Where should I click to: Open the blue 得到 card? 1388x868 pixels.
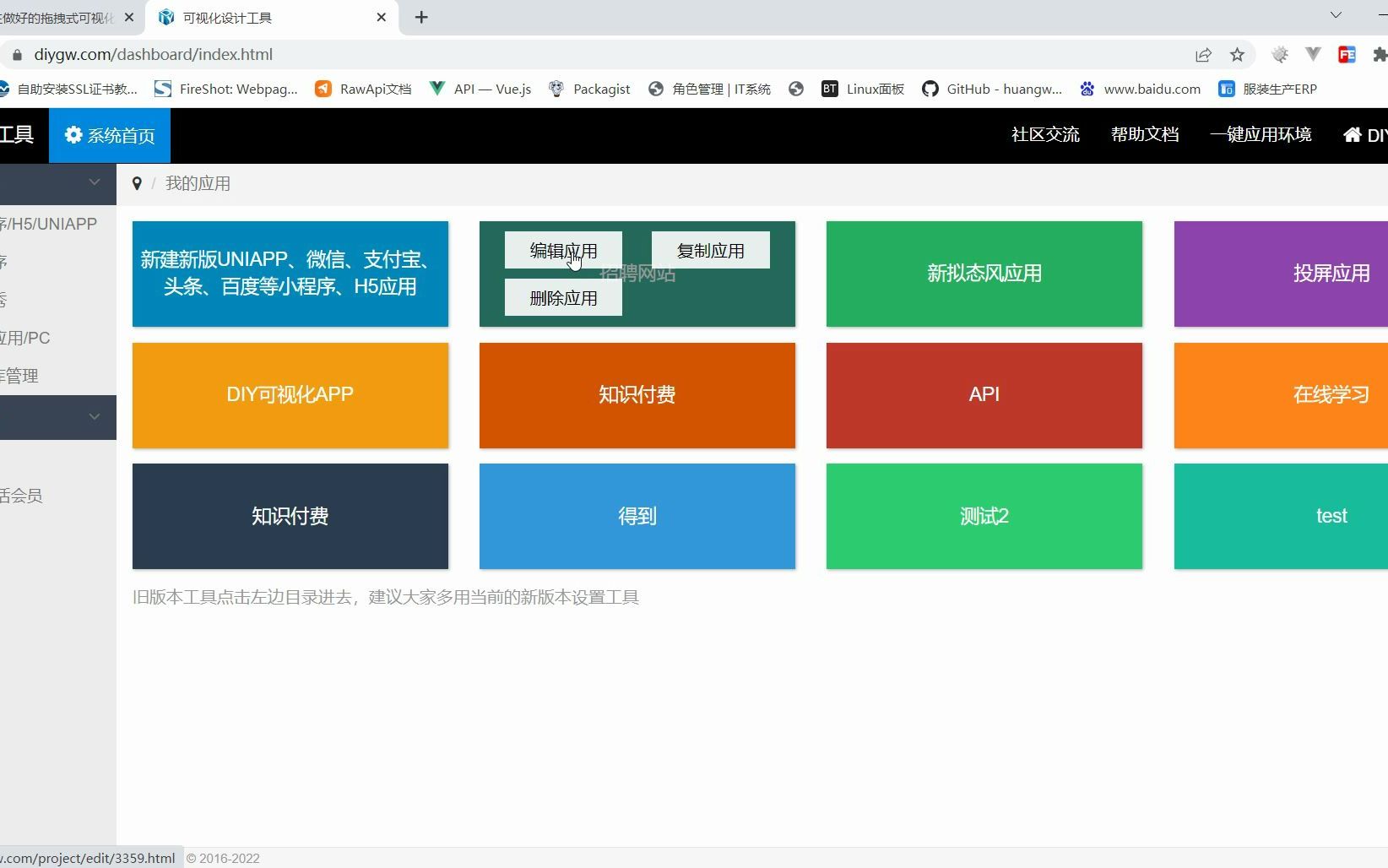click(637, 516)
